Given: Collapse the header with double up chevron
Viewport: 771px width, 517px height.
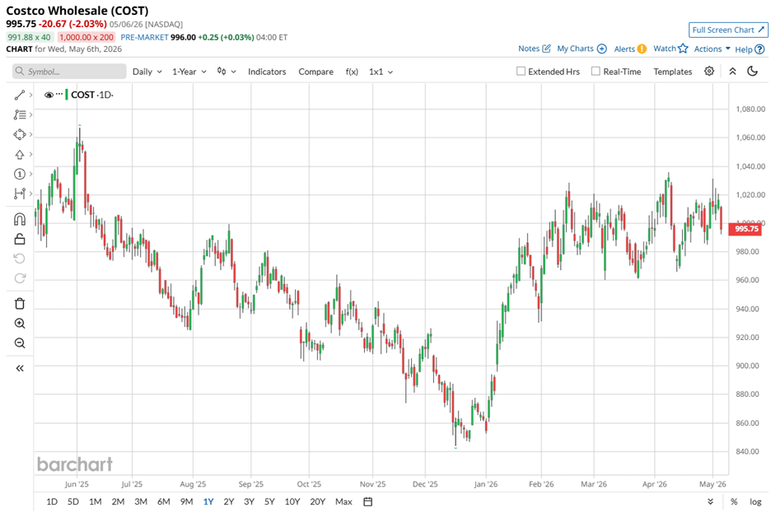Looking at the screenshot, I should 732,72.
